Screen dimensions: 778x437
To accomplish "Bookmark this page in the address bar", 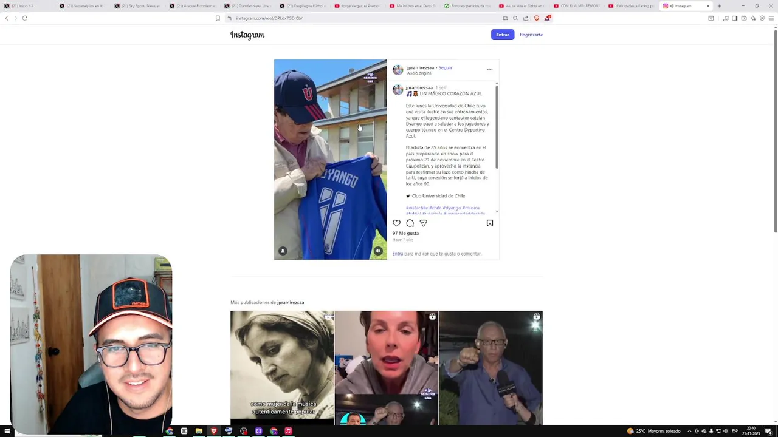I will pos(218,18).
